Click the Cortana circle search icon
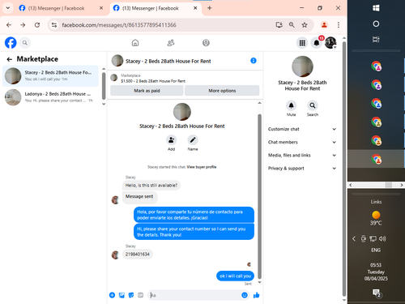405x304 pixels. [x=376, y=24]
